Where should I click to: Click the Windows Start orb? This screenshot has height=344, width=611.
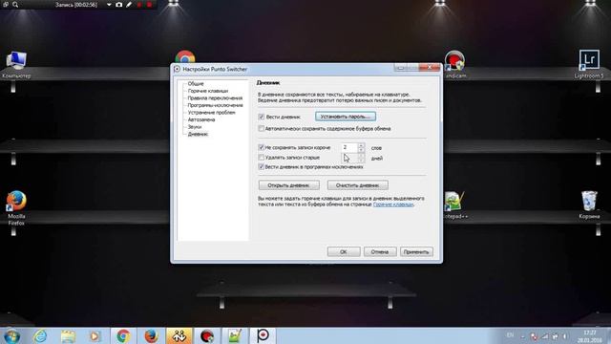point(11,335)
